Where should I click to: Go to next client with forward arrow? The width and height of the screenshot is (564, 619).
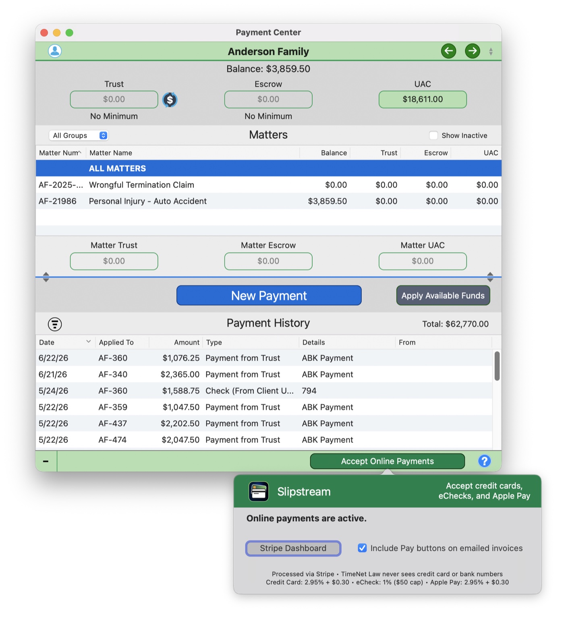click(473, 51)
